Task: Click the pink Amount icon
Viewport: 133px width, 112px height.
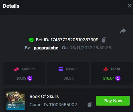Action: point(16,69)
